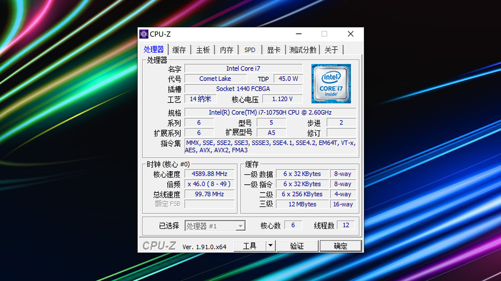Click the 验证 button
Viewport: 501px width, 281px height.
297,246
